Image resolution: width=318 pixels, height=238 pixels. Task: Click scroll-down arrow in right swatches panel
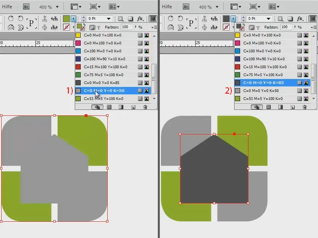click(x=314, y=98)
